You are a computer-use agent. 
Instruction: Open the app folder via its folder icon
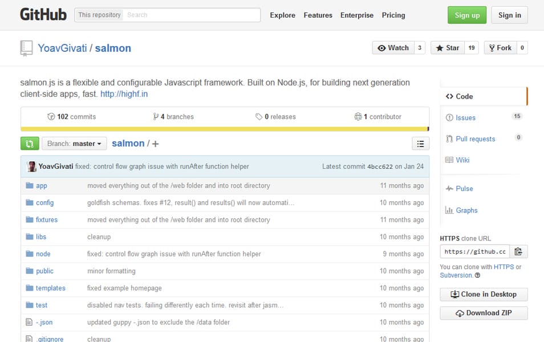click(30, 185)
